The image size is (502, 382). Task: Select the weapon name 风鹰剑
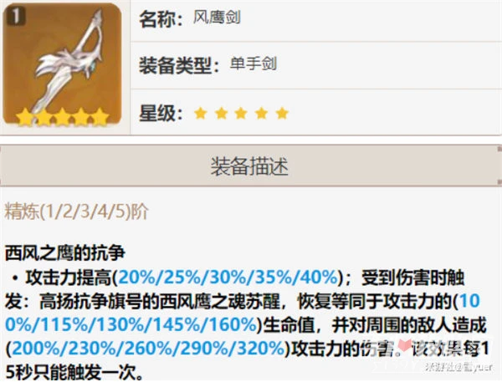point(217,17)
